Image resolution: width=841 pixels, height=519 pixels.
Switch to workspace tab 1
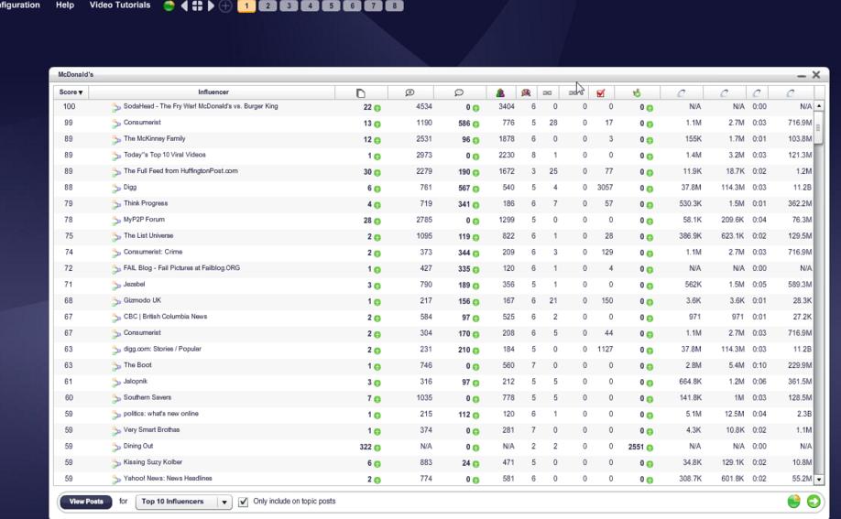(246, 5)
